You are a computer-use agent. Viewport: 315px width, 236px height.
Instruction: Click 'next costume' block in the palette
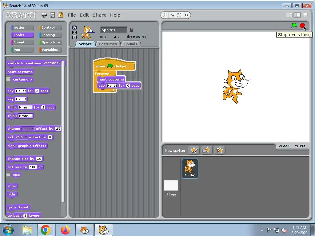pyautogui.click(x=20, y=72)
